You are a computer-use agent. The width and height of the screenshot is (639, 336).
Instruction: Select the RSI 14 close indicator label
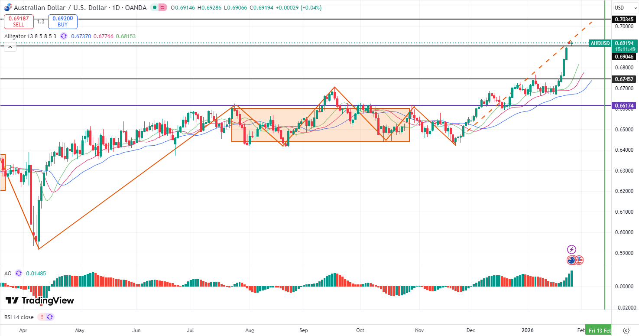19,317
